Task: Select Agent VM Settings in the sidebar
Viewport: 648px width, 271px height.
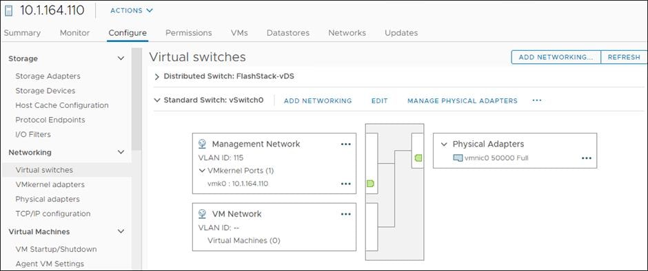Action: pyautogui.click(x=50, y=263)
